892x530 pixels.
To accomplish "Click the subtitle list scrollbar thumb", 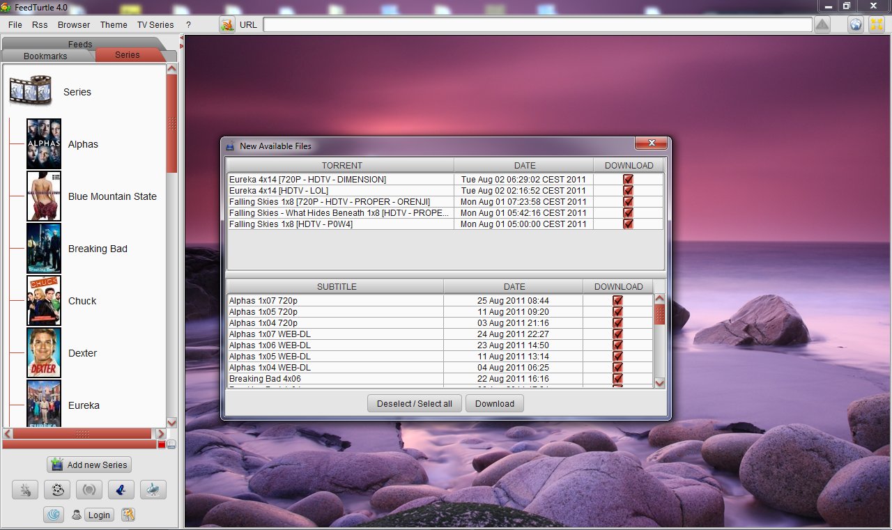I will (x=659, y=314).
